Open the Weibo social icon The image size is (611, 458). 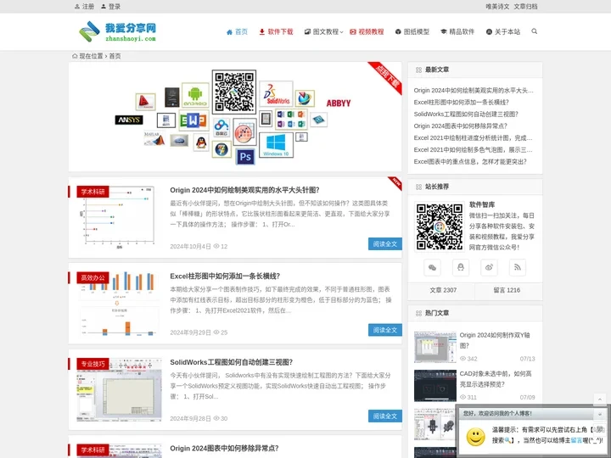coord(489,267)
